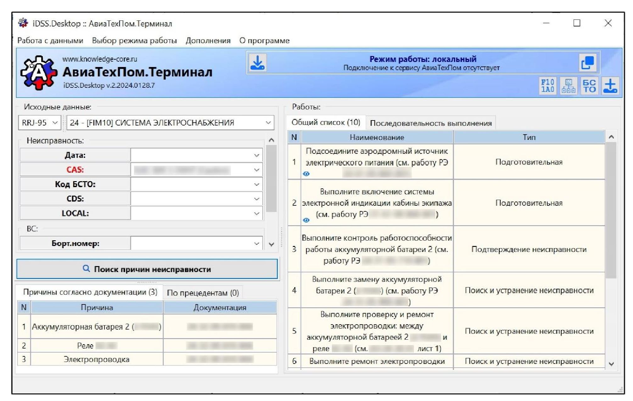The image size is (633, 401).
Task: Click the magnifier in search button
Action: tap(86, 268)
